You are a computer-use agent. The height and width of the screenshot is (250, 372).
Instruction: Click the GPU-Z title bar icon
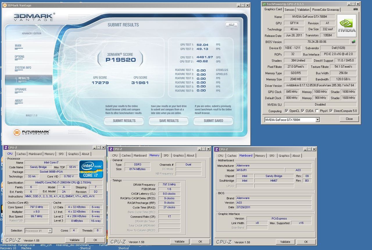(264, 4)
